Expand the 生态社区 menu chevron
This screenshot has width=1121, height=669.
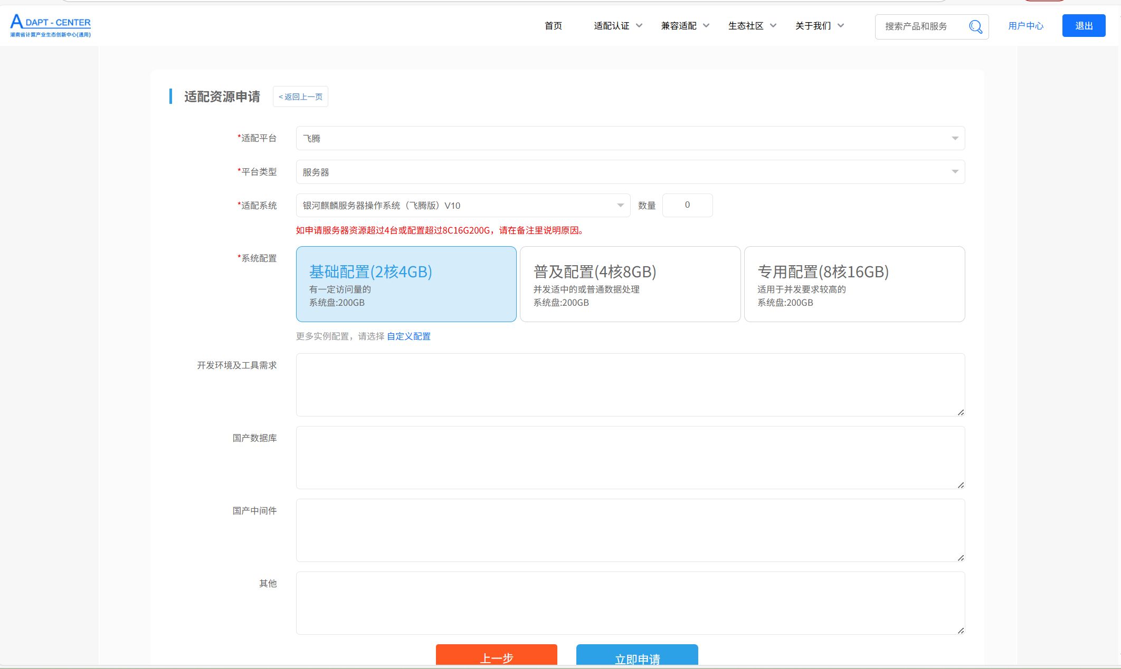773,26
